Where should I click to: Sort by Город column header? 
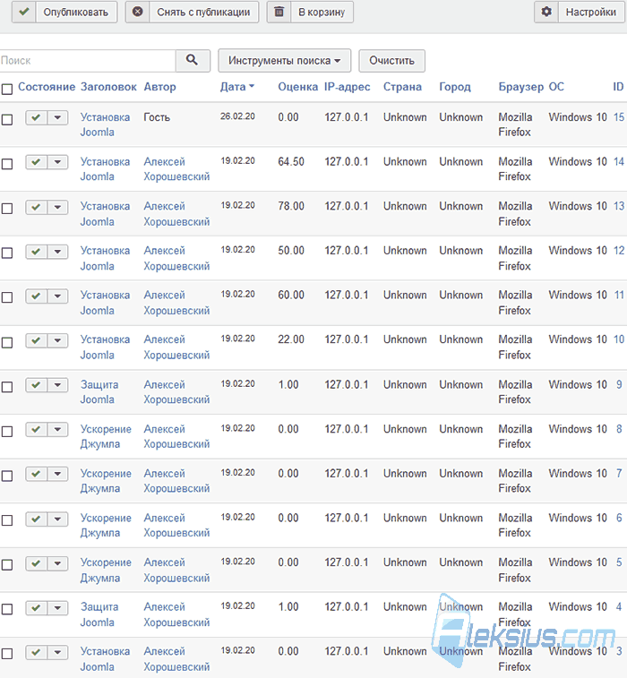pyautogui.click(x=455, y=87)
